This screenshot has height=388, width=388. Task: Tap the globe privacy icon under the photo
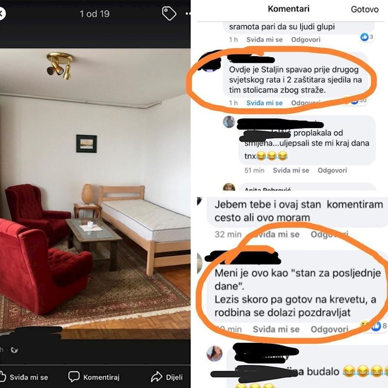click(x=15, y=350)
